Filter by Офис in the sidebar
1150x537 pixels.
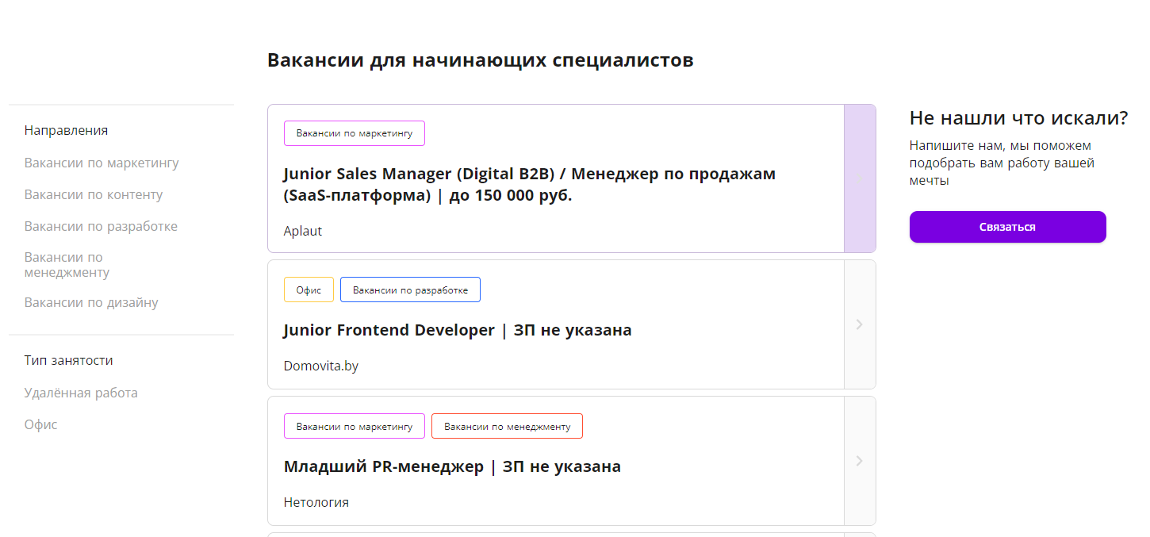point(40,424)
